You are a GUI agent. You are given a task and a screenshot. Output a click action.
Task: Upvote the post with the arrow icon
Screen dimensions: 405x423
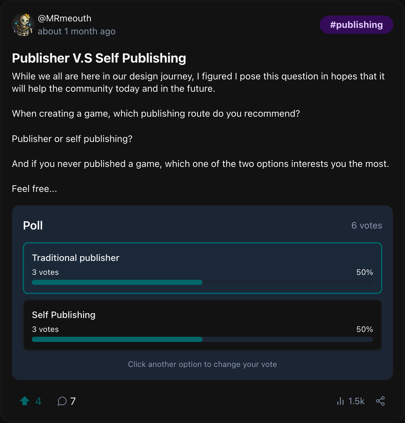tap(25, 401)
